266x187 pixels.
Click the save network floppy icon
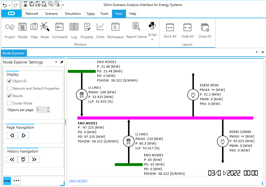(44, 4)
